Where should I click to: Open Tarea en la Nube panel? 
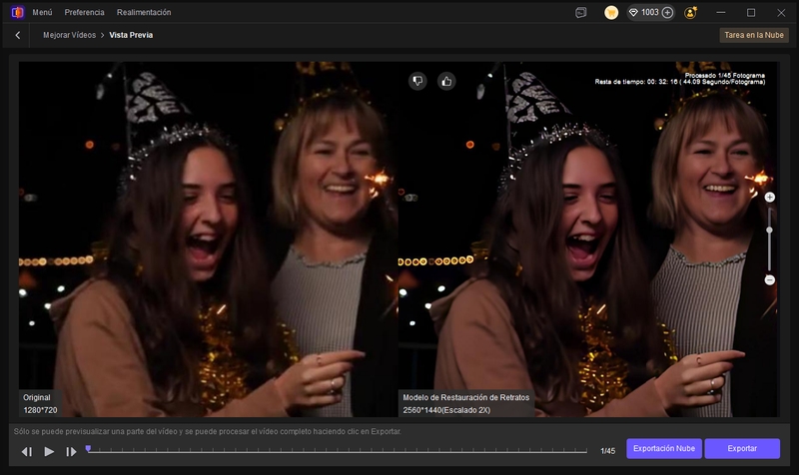click(754, 35)
